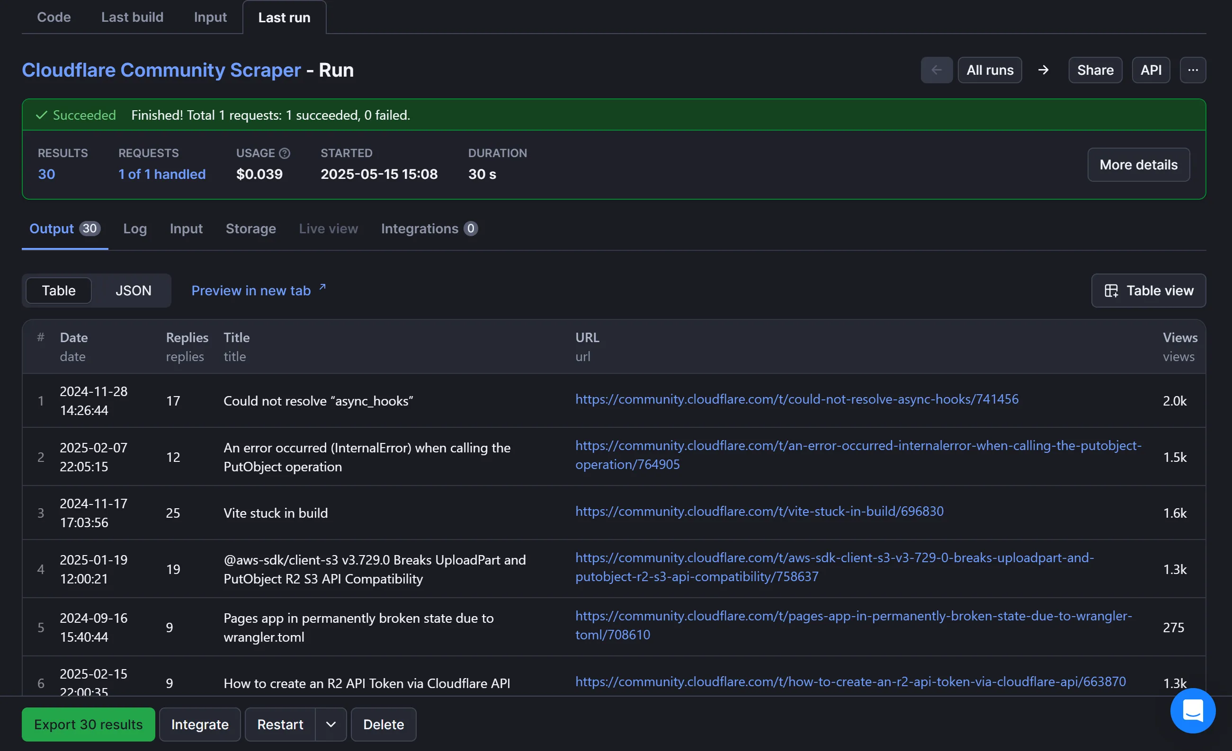Viewport: 1232px width, 751px height.
Task: Switch to JSON output format
Action: click(133, 290)
